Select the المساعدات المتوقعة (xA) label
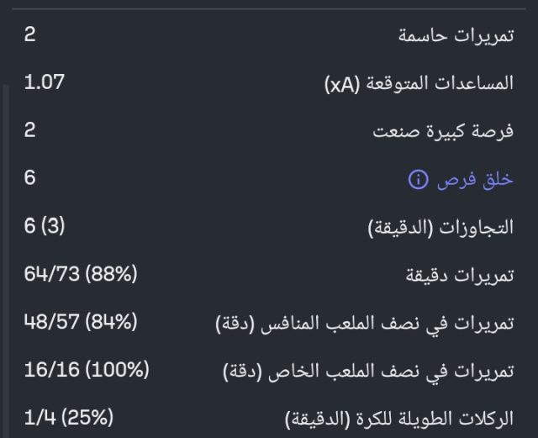Image resolution: width=538 pixels, height=438 pixels. click(x=419, y=84)
